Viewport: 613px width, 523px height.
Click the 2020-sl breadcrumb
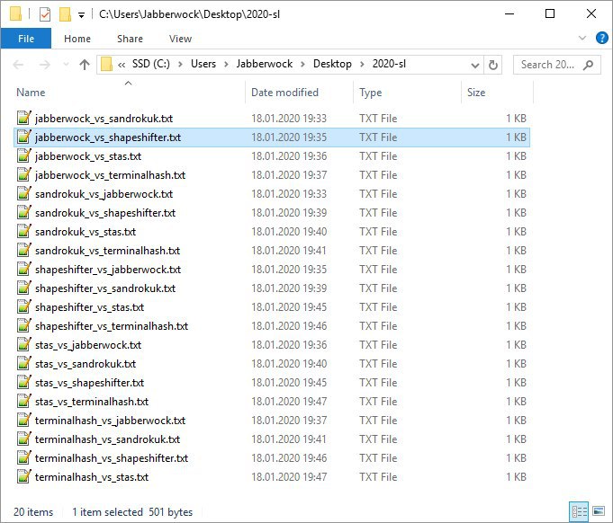(389, 64)
